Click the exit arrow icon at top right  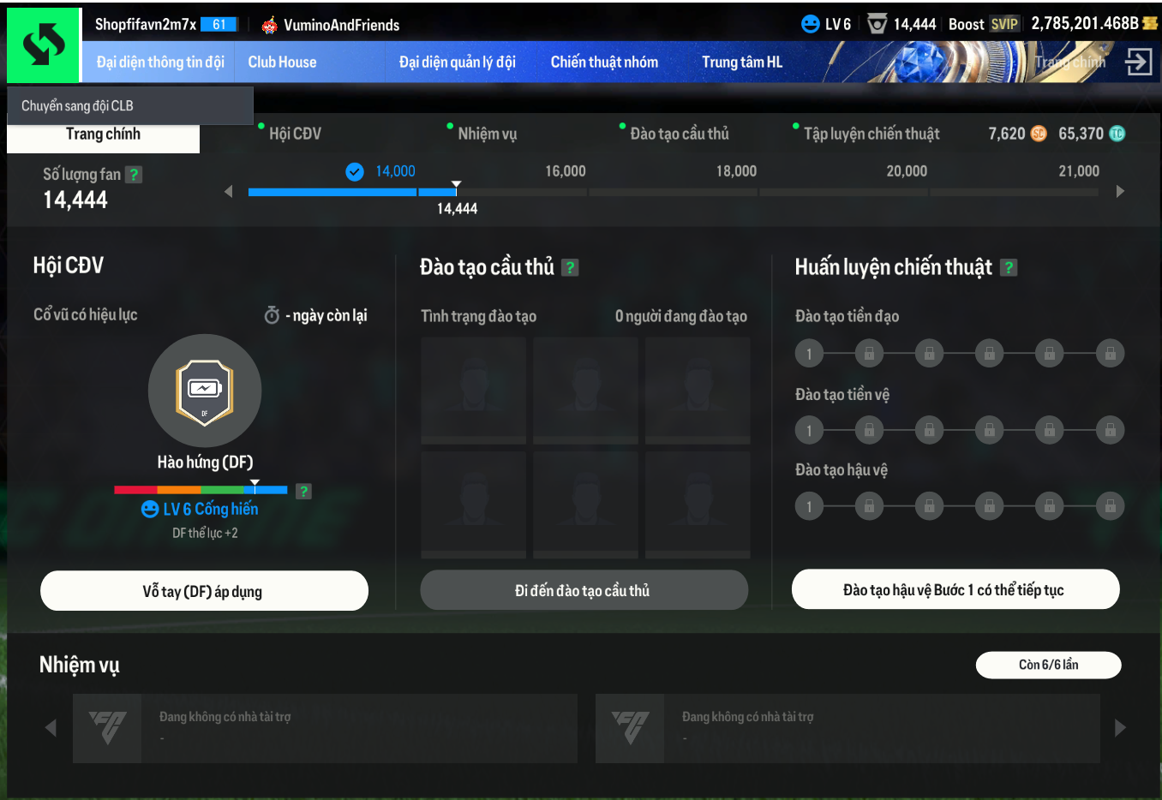1138,62
